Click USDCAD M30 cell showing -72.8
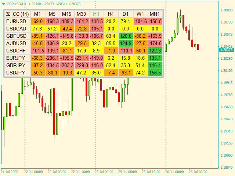The image size is (235, 176). [x=82, y=29]
